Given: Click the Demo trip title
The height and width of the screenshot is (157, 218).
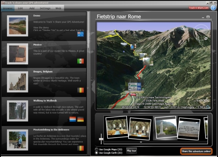Looking at the screenshot, I should coord(37,16).
